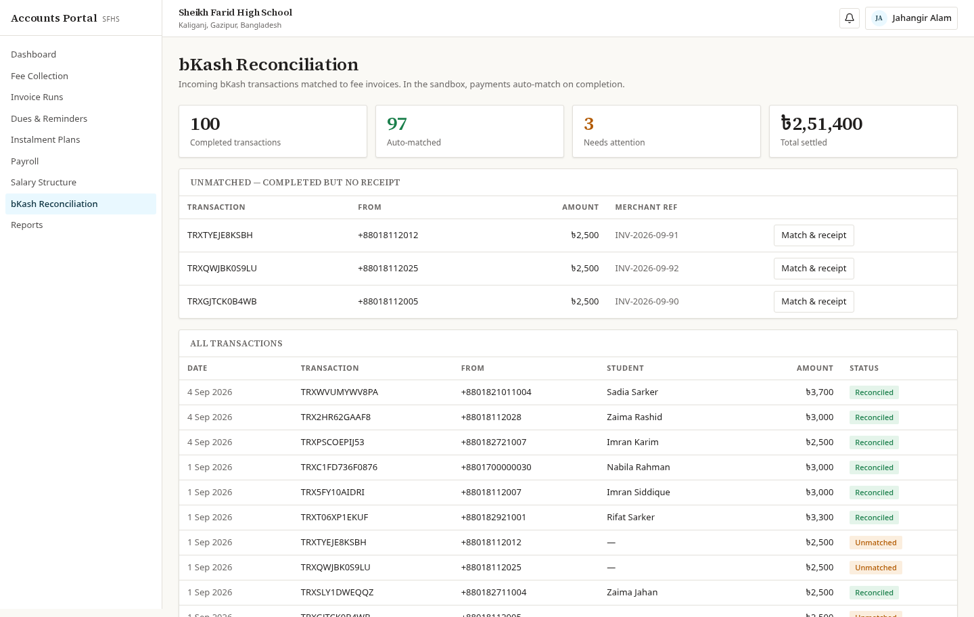Click Date column header in All Transactions
Screen dimensions: 974x617
pyautogui.click(x=197, y=369)
